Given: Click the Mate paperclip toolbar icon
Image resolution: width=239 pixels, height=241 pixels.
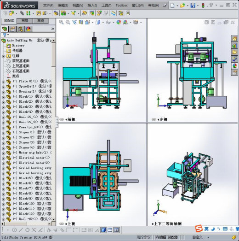Looking at the screenshot, I should coord(22,13).
